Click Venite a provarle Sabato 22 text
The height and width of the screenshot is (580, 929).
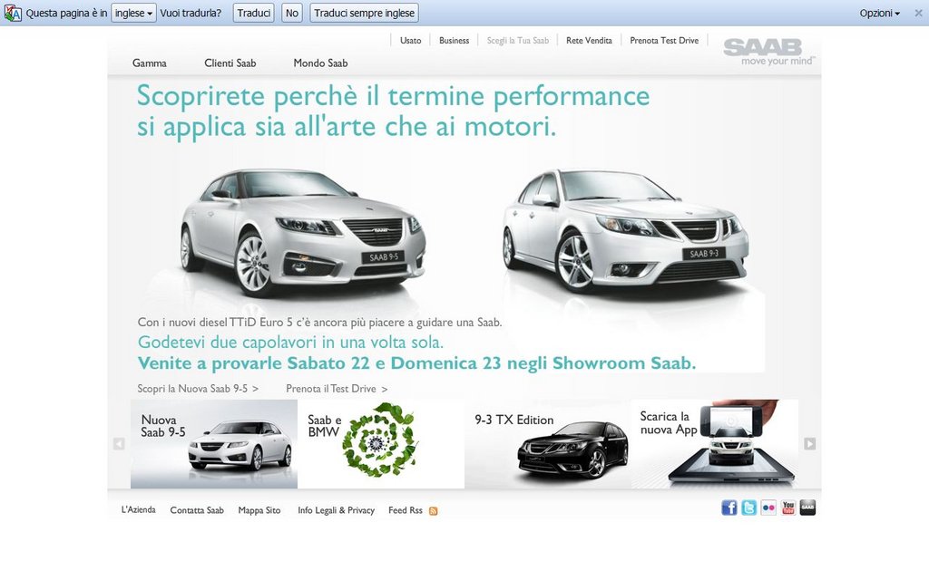pos(416,362)
